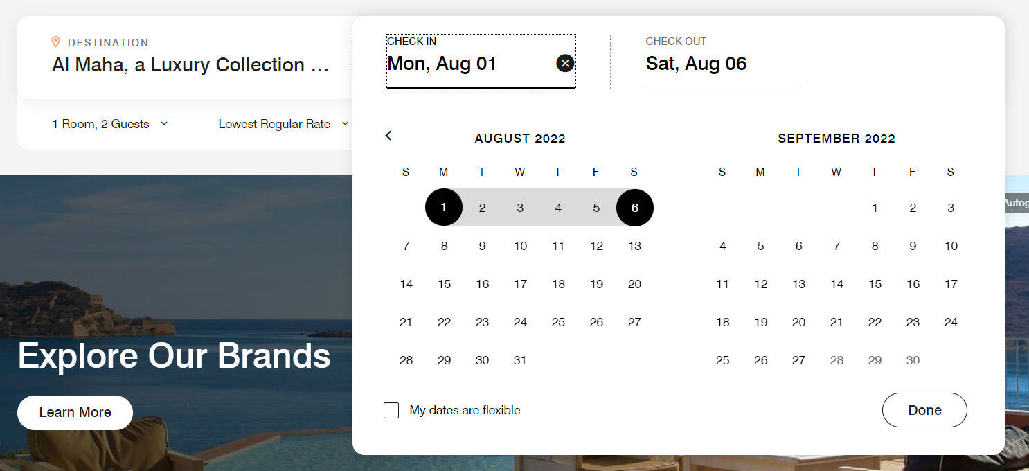Select September 1 in the calendar
The width and height of the screenshot is (1029, 471).
click(x=875, y=208)
